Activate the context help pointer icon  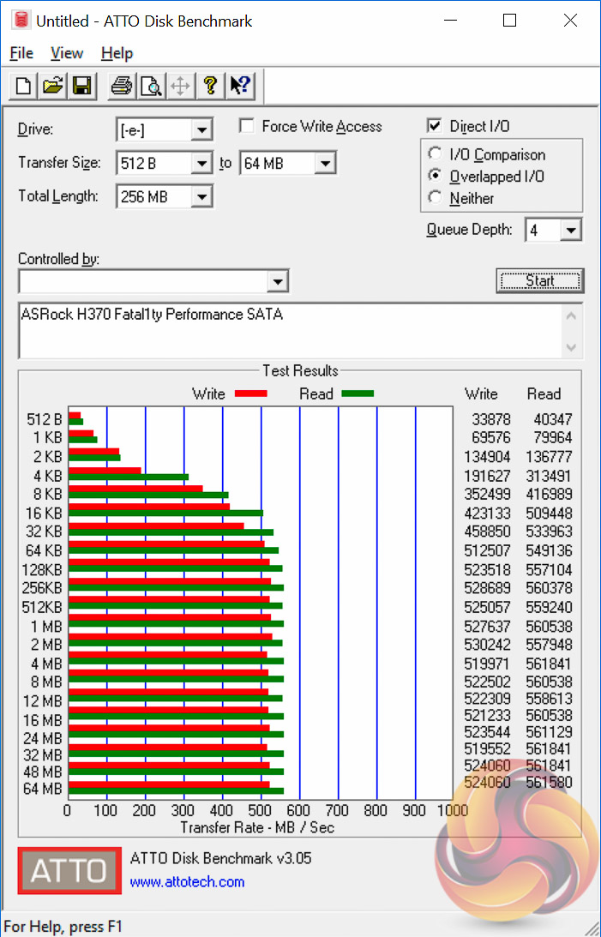pos(240,86)
